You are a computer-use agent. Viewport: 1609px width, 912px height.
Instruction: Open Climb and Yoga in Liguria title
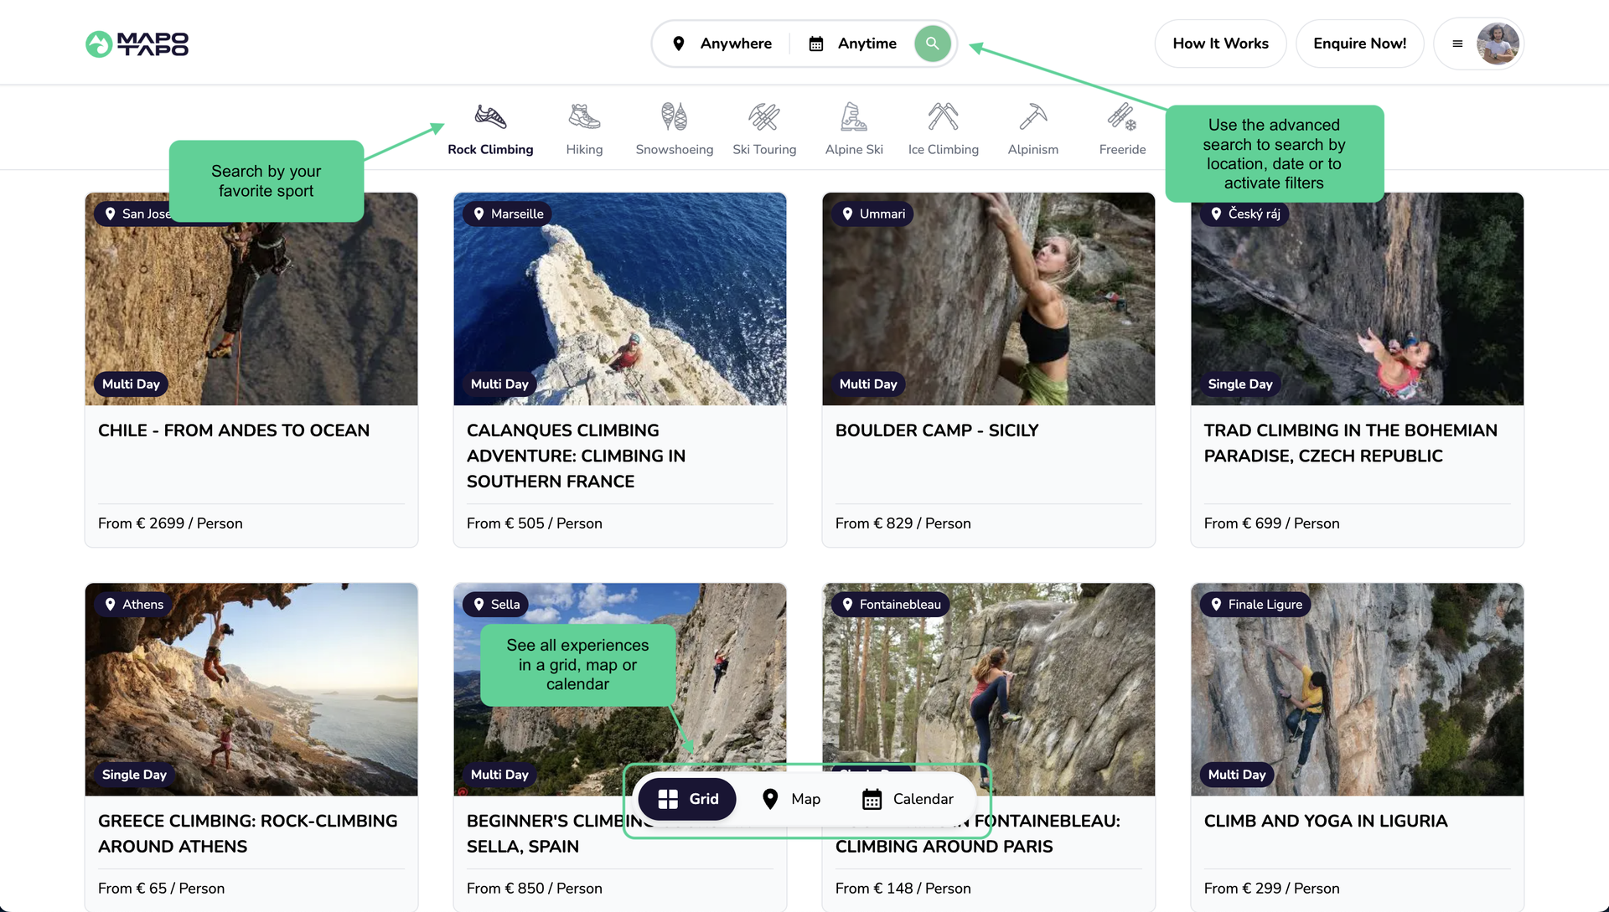pos(1325,821)
